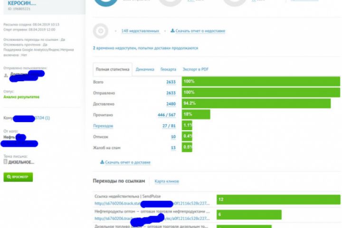Open the Геокарта tab
Screen dimensions: 342x228
coord(168,69)
